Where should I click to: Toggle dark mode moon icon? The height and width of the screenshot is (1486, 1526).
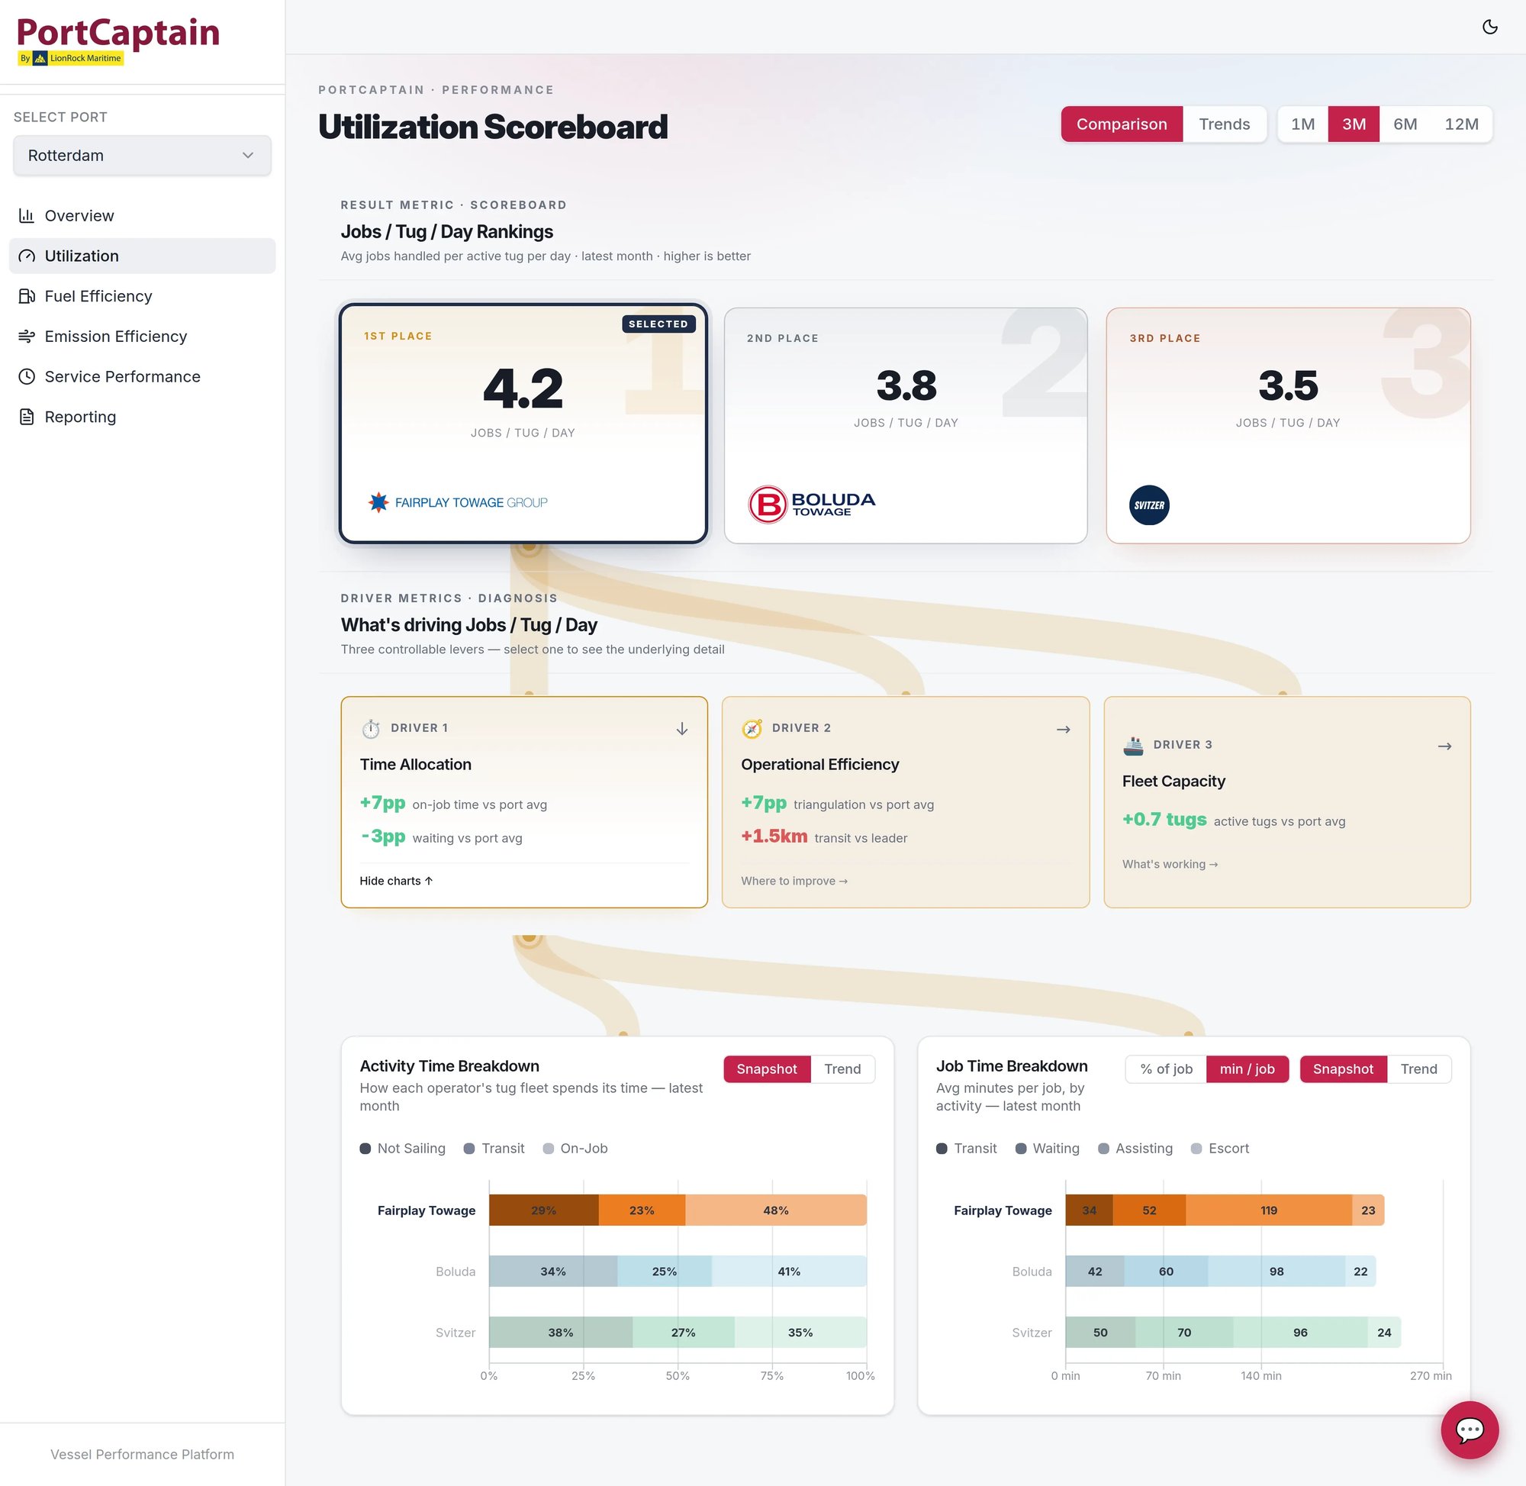click(1489, 27)
